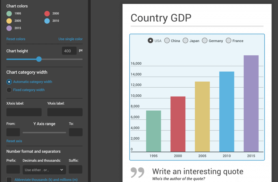
Task: Click the Chart height slider handle
Action: coord(39,59)
